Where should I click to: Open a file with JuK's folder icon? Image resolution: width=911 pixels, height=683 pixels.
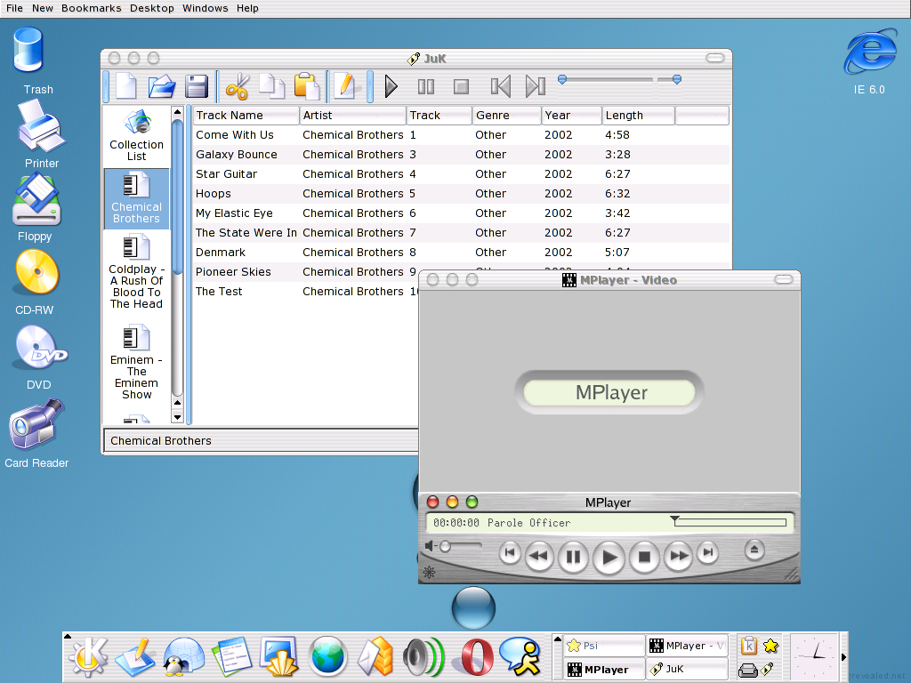[x=162, y=86]
